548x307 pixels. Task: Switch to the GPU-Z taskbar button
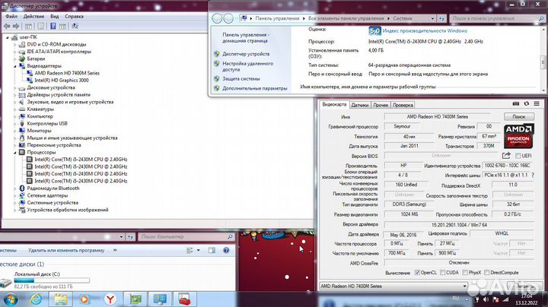click(x=135, y=299)
